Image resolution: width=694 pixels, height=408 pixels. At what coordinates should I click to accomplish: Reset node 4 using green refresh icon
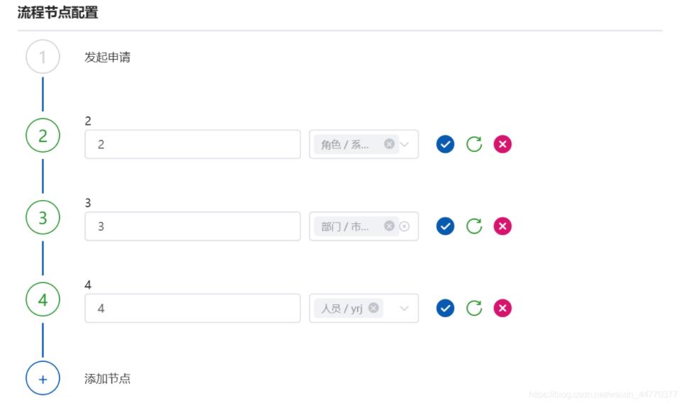point(474,308)
